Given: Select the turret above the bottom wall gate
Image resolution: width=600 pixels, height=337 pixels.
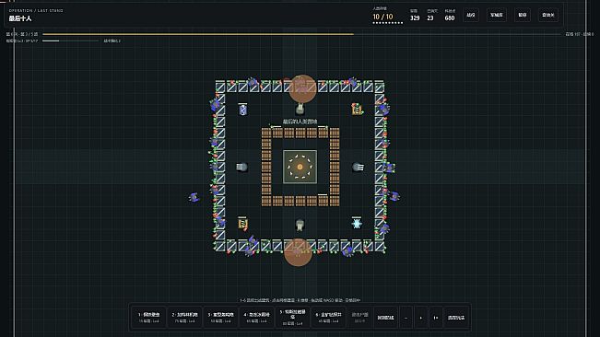Looking at the screenshot, I should click(300, 225).
